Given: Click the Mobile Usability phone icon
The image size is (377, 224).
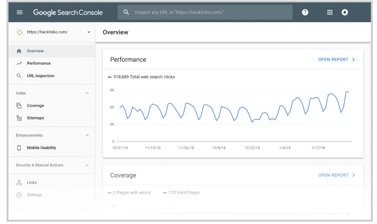Looking at the screenshot, I should [19, 148].
